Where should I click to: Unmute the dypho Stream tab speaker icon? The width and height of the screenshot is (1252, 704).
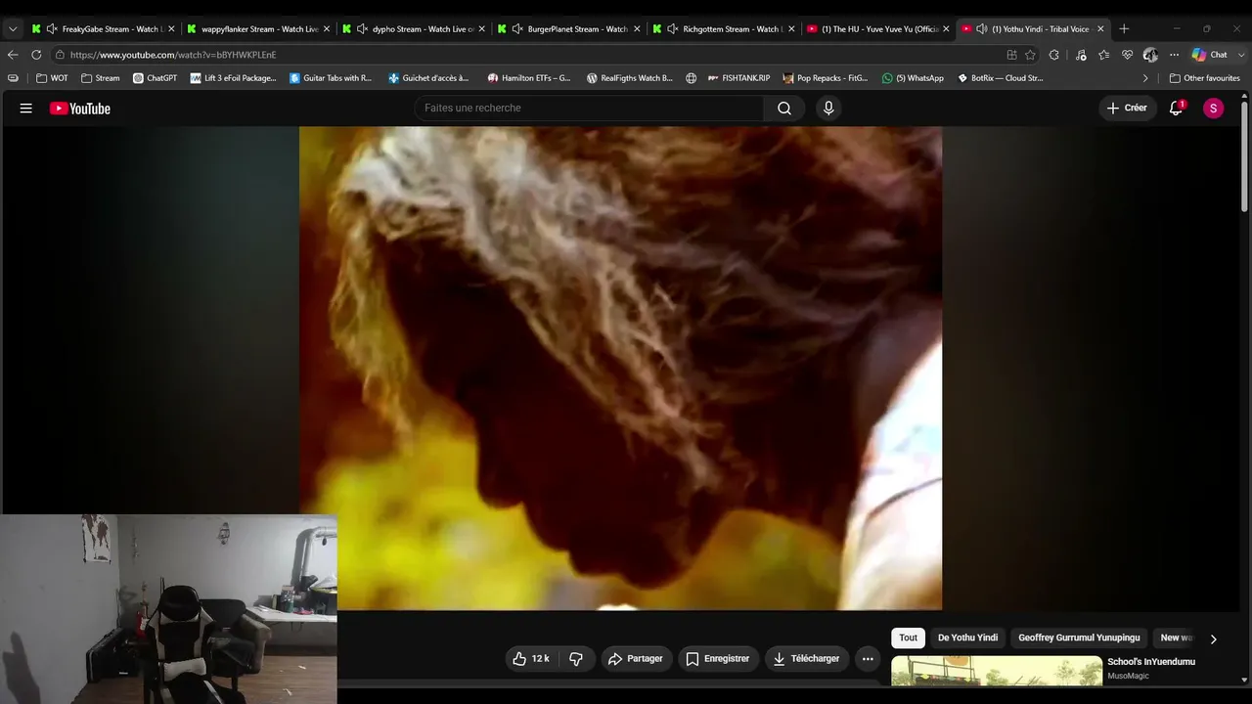(x=362, y=29)
